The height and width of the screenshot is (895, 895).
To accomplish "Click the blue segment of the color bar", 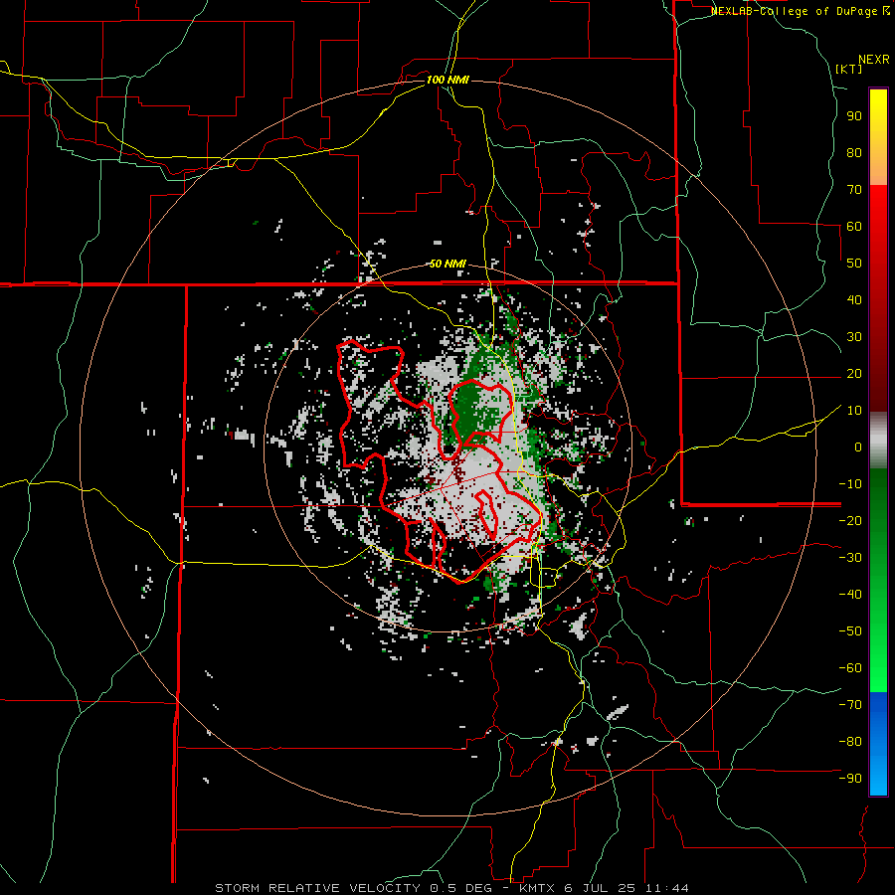I will pos(878,744).
